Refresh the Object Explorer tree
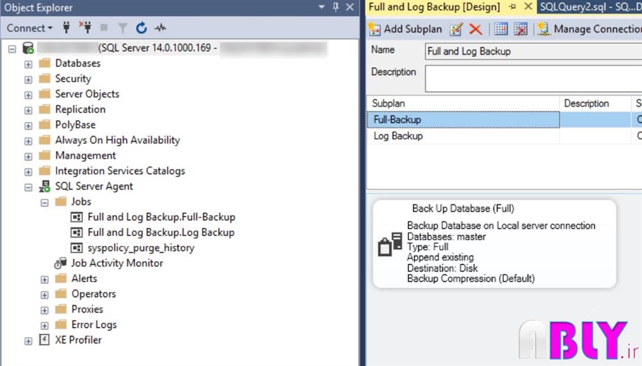This screenshot has height=366, width=642. (141, 28)
